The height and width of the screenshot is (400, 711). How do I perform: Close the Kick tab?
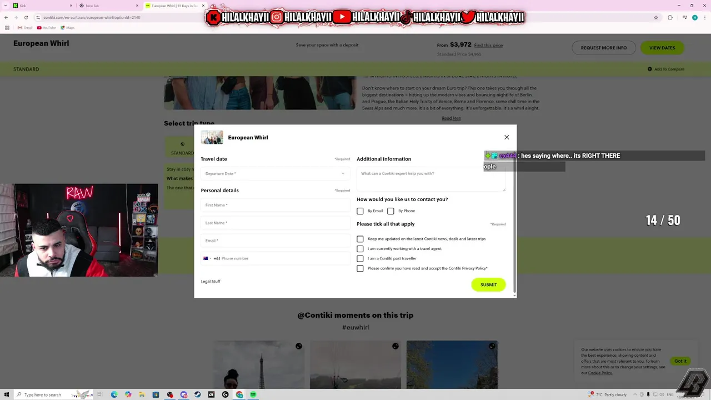[71, 6]
